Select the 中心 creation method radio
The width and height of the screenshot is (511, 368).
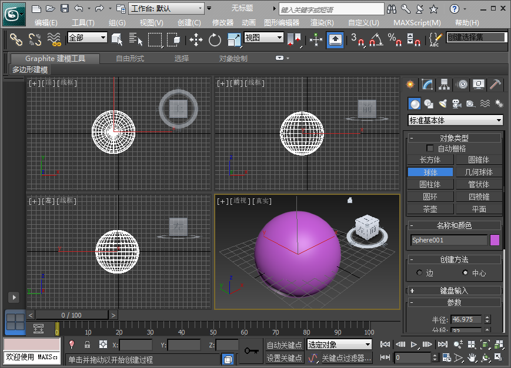pos(465,273)
